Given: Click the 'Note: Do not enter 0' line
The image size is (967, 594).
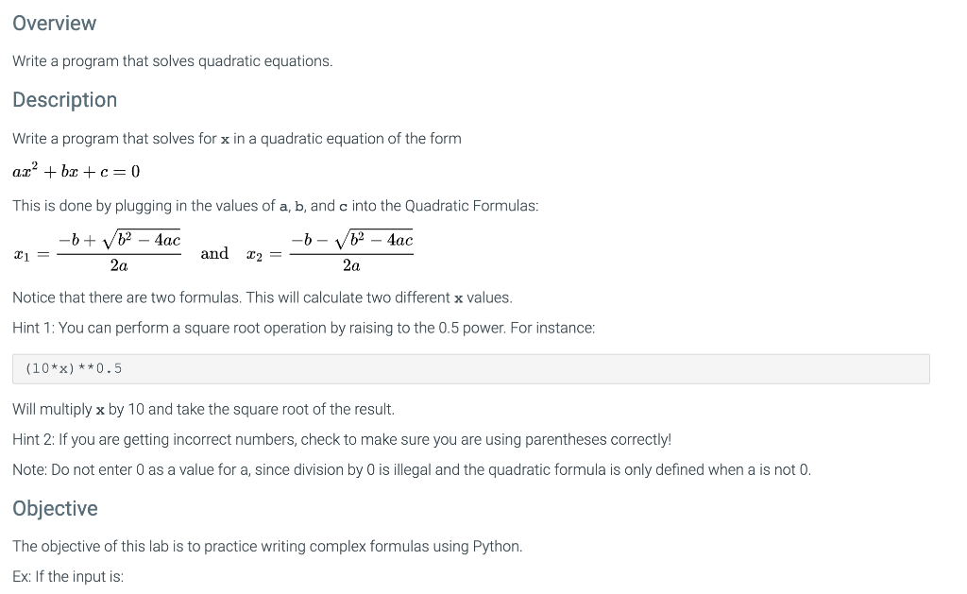Looking at the screenshot, I should pos(412,469).
